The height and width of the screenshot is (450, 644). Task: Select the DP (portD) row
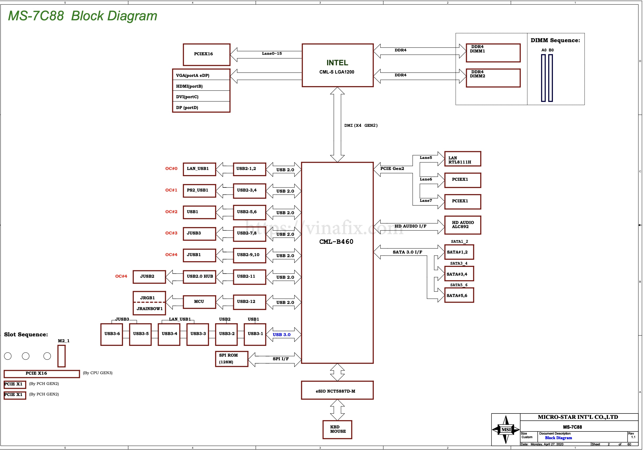click(201, 107)
